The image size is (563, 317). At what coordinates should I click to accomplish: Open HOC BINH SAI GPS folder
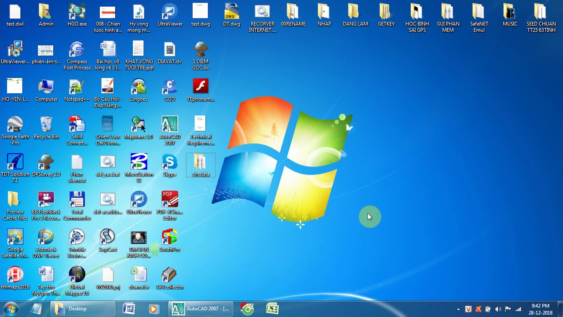point(417,18)
